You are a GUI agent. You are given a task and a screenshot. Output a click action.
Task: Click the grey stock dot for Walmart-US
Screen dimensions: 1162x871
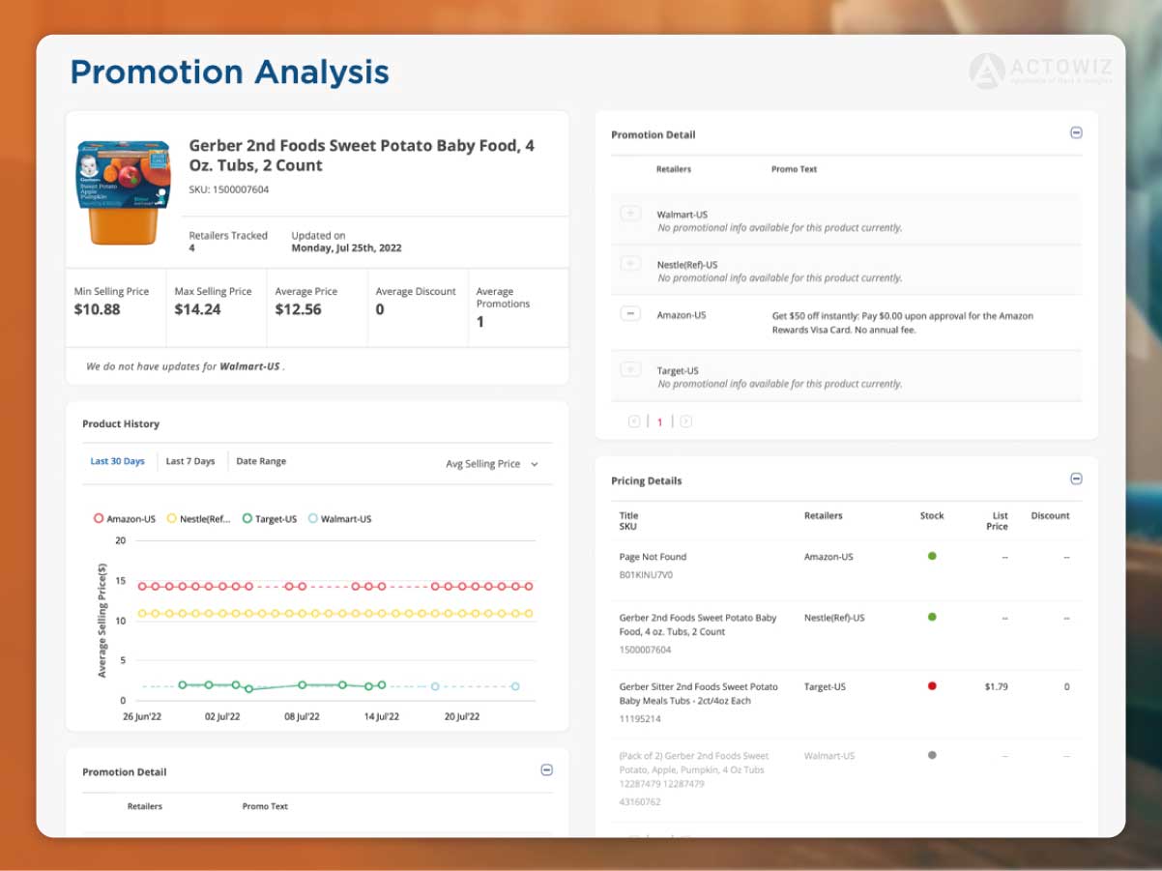932,755
